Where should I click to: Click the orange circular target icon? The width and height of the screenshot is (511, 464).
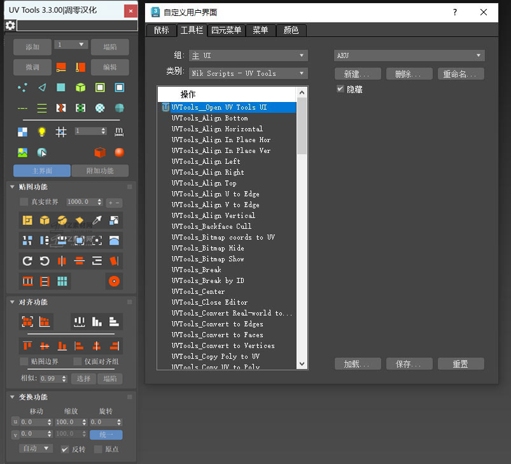point(115,281)
